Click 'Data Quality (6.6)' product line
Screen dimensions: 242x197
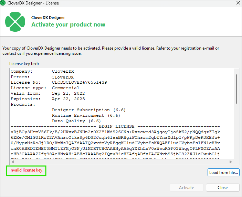click(x=76, y=121)
